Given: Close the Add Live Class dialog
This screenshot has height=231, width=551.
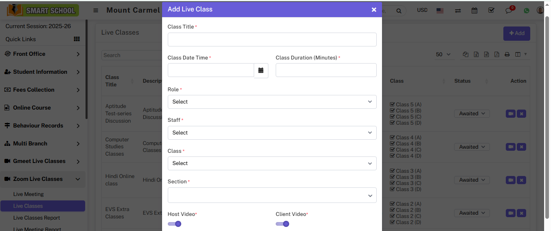Looking at the screenshot, I should pyautogui.click(x=374, y=10).
